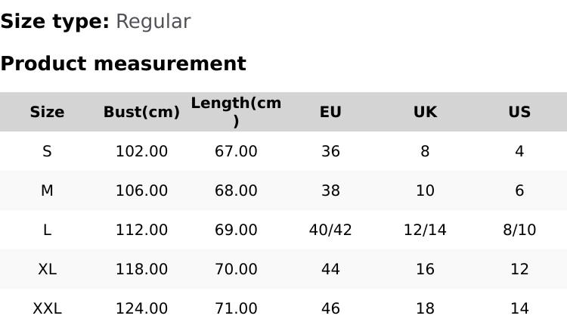The image size is (567, 328).
Task: Select the M size row label
Action: coord(47,190)
